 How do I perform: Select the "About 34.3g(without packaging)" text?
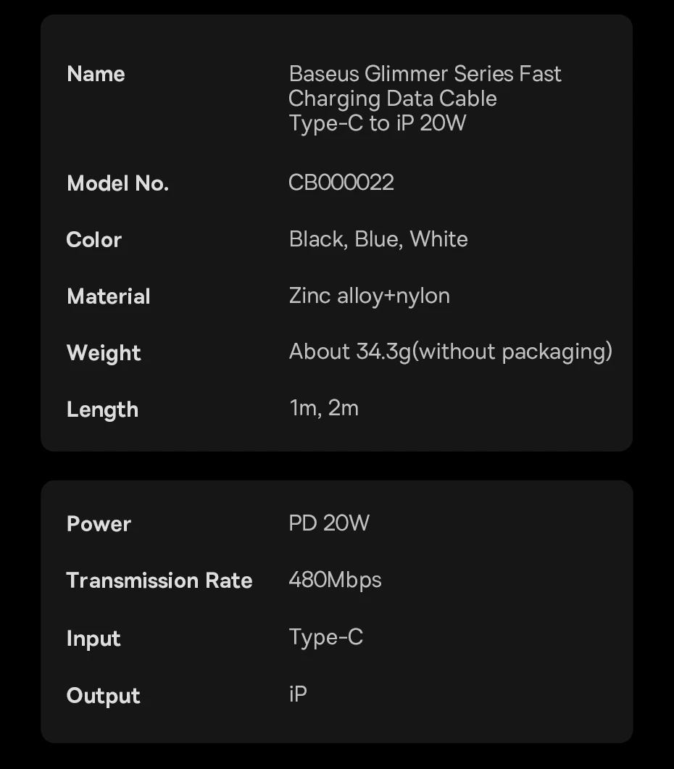pos(450,352)
